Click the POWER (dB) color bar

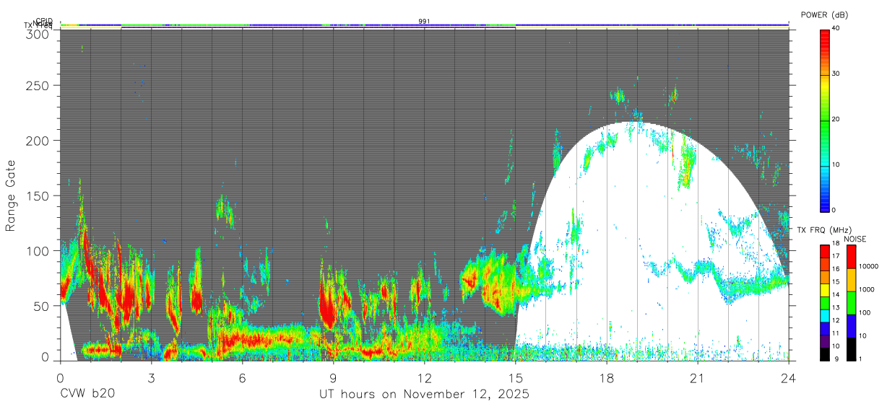(825, 120)
